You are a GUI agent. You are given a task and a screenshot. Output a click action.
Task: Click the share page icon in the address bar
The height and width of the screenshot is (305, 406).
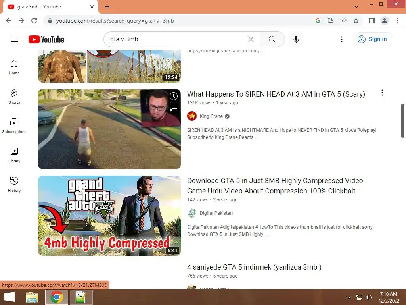click(x=343, y=21)
